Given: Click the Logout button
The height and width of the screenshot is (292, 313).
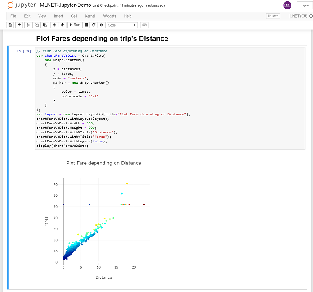Looking at the screenshot, I should tap(304, 5).
